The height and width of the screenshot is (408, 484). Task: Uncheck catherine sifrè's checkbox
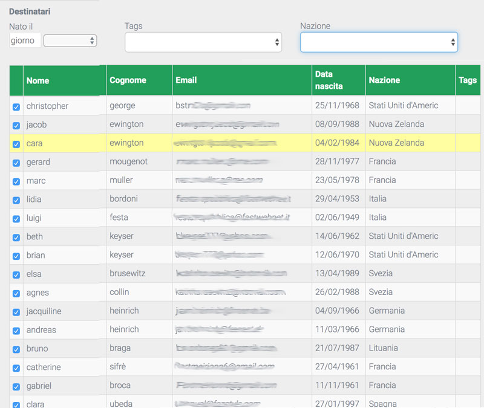pyautogui.click(x=16, y=368)
